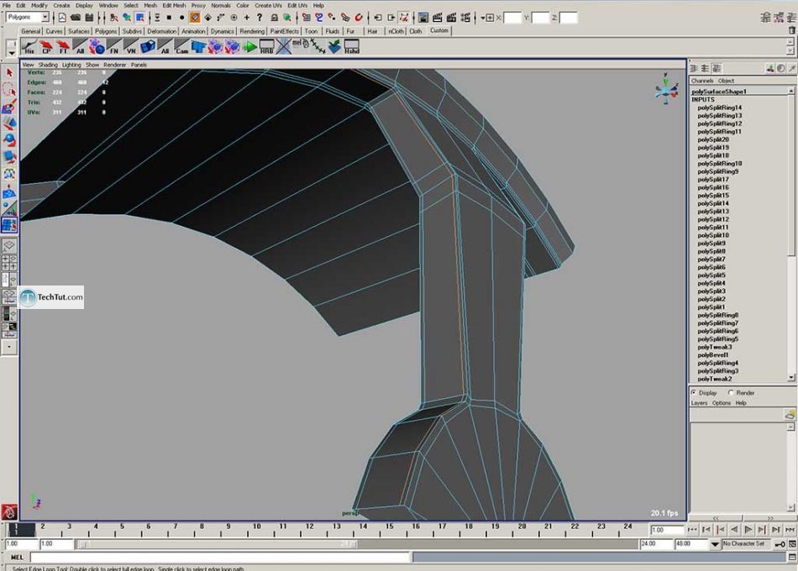Open the Channels menu in channel box

[x=702, y=81]
